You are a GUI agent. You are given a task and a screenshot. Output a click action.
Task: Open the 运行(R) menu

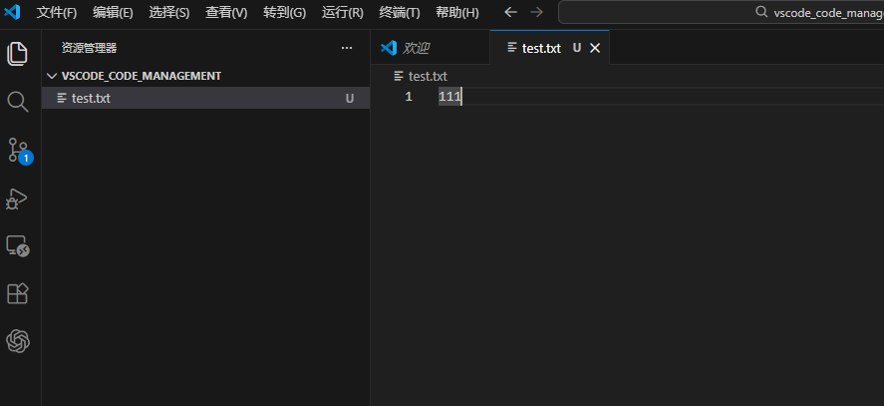342,12
